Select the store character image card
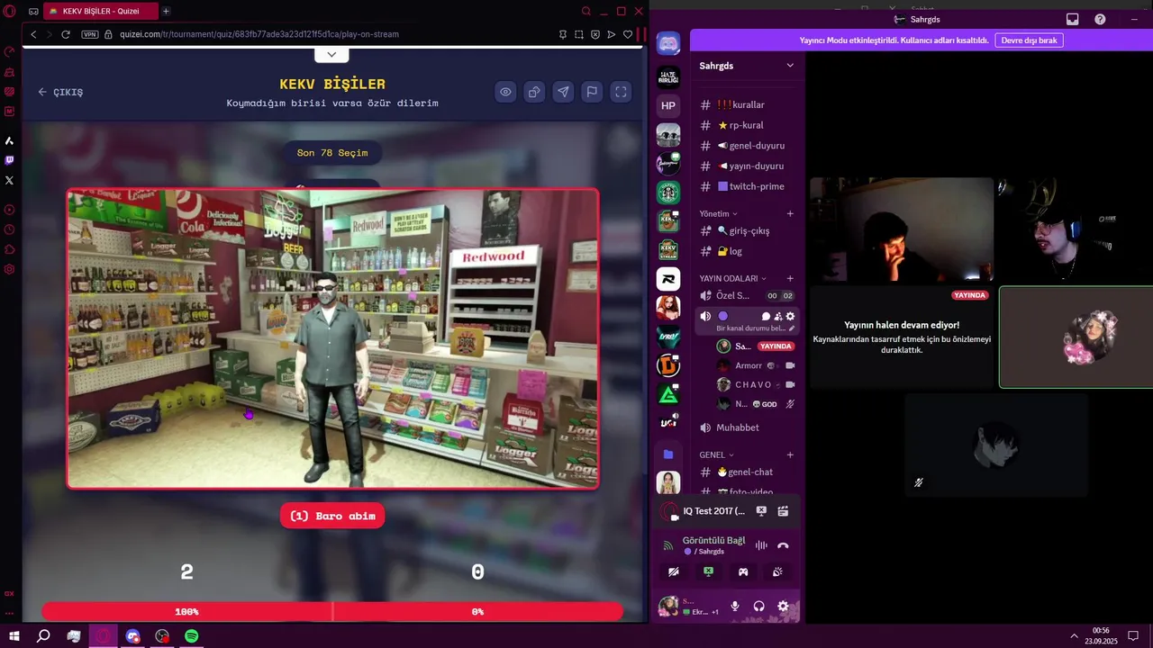Image resolution: width=1153 pixels, height=648 pixels. pyautogui.click(x=332, y=338)
